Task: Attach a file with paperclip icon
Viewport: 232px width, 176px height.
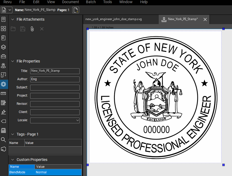Action: (32, 29)
